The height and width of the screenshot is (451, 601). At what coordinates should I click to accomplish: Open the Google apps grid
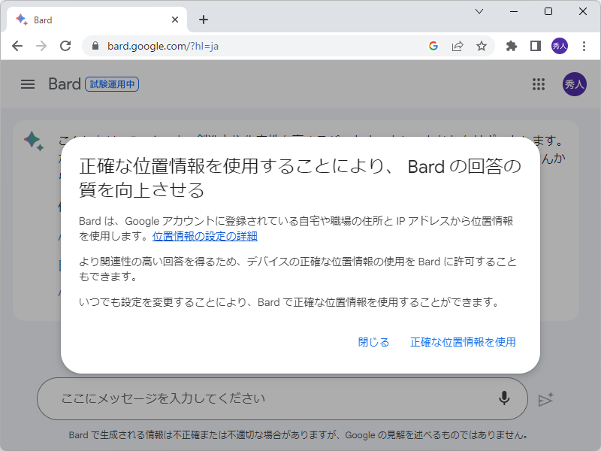(539, 84)
